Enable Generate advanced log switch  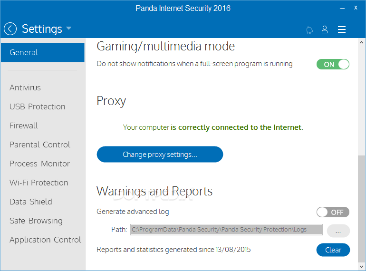333,212
